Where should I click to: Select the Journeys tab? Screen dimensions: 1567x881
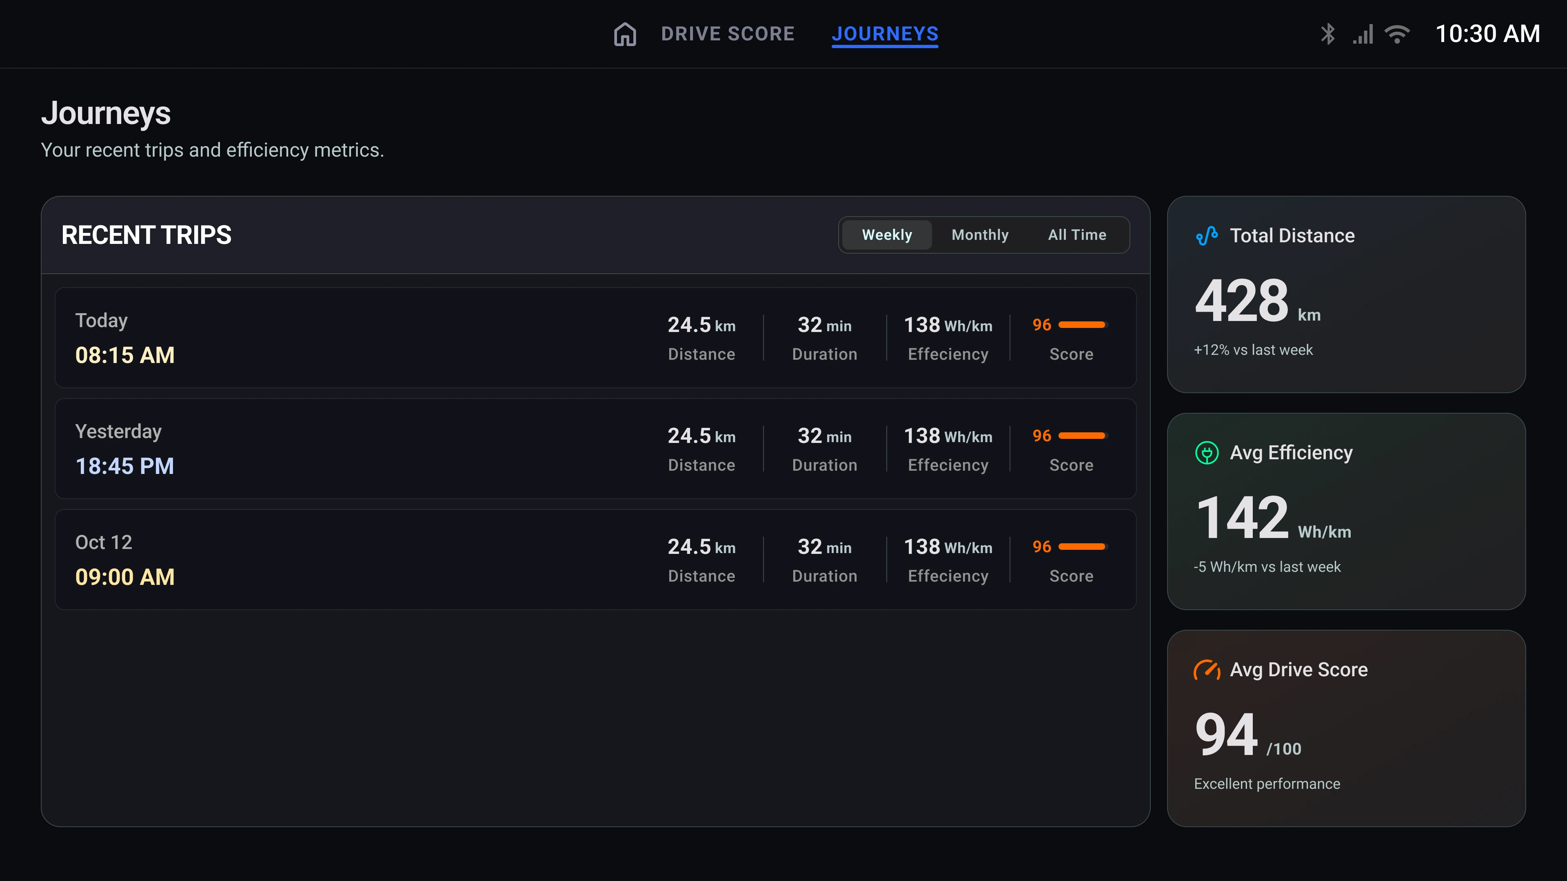(885, 34)
